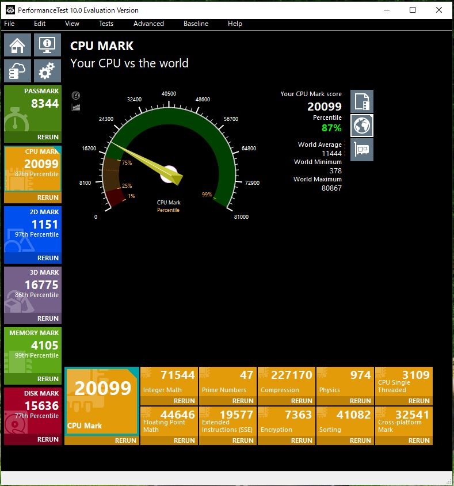Open the File menu
Image resolution: width=454 pixels, height=486 pixels.
click(9, 24)
